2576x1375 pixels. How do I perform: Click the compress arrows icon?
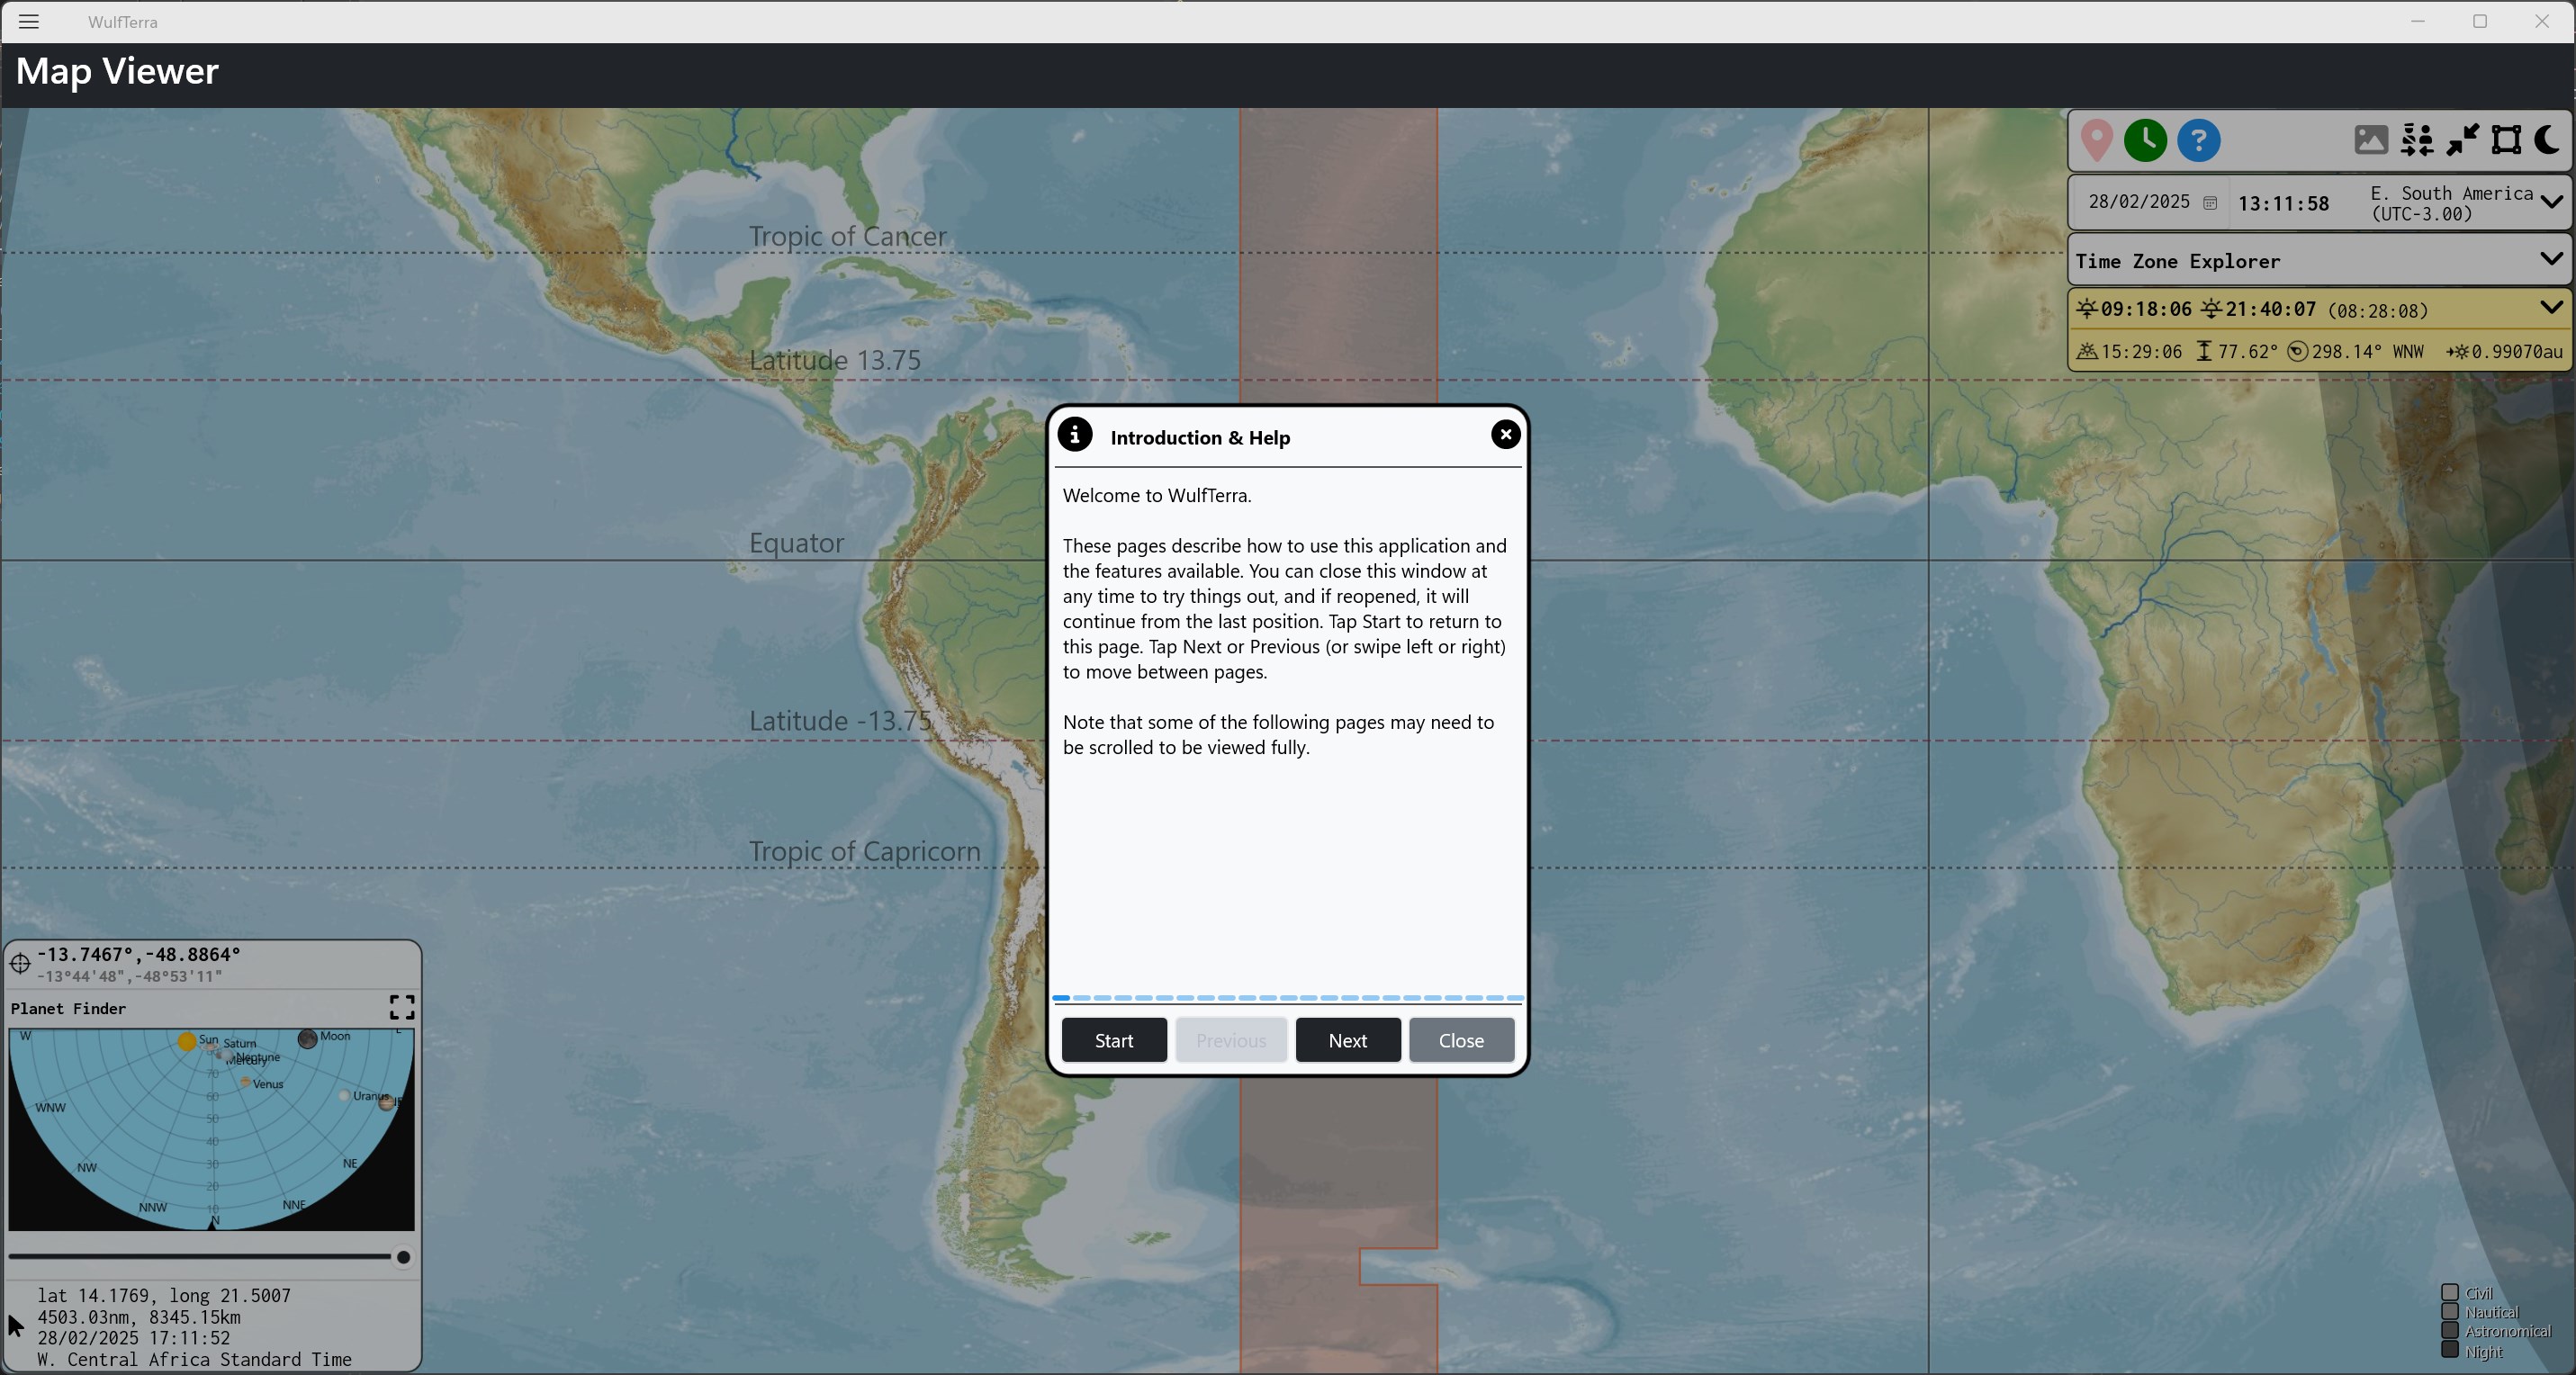point(2462,140)
